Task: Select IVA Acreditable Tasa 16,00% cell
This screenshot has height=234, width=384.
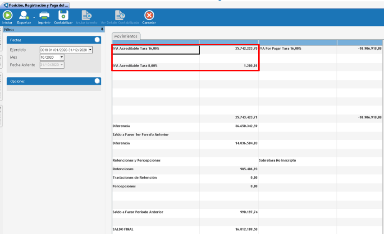Action: tap(155, 49)
